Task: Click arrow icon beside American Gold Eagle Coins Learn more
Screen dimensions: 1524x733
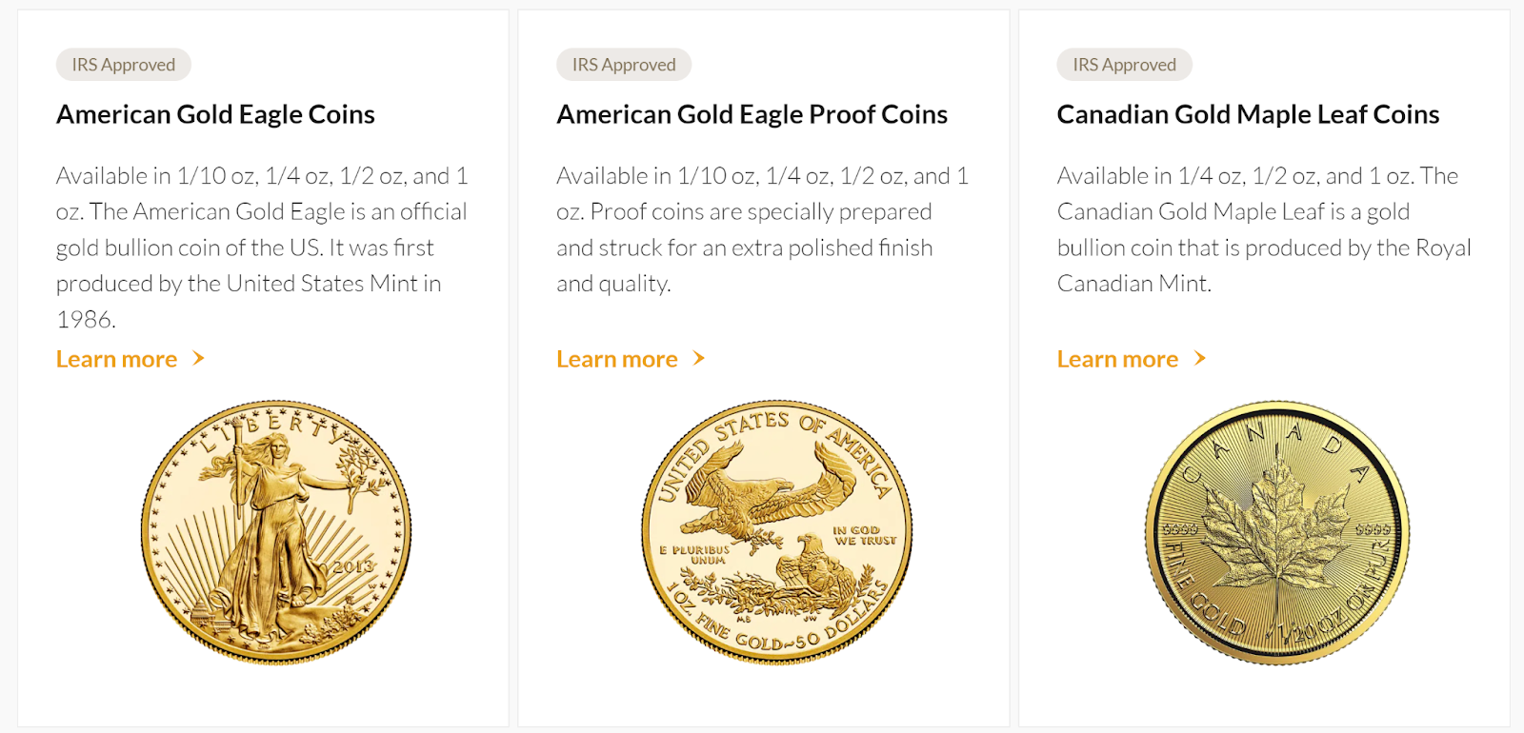Action: click(x=198, y=359)
